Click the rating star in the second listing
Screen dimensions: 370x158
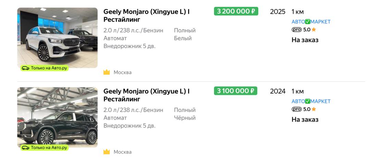(x=314, y=109)
